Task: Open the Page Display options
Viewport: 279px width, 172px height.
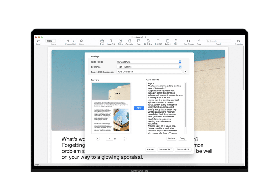Action: coord(188,41)
